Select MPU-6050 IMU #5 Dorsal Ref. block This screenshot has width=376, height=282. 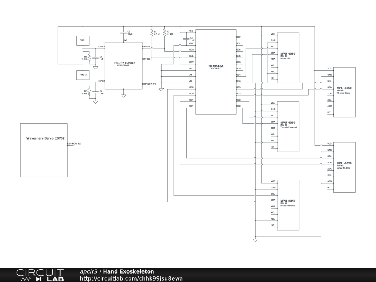(x=288, y=58)
